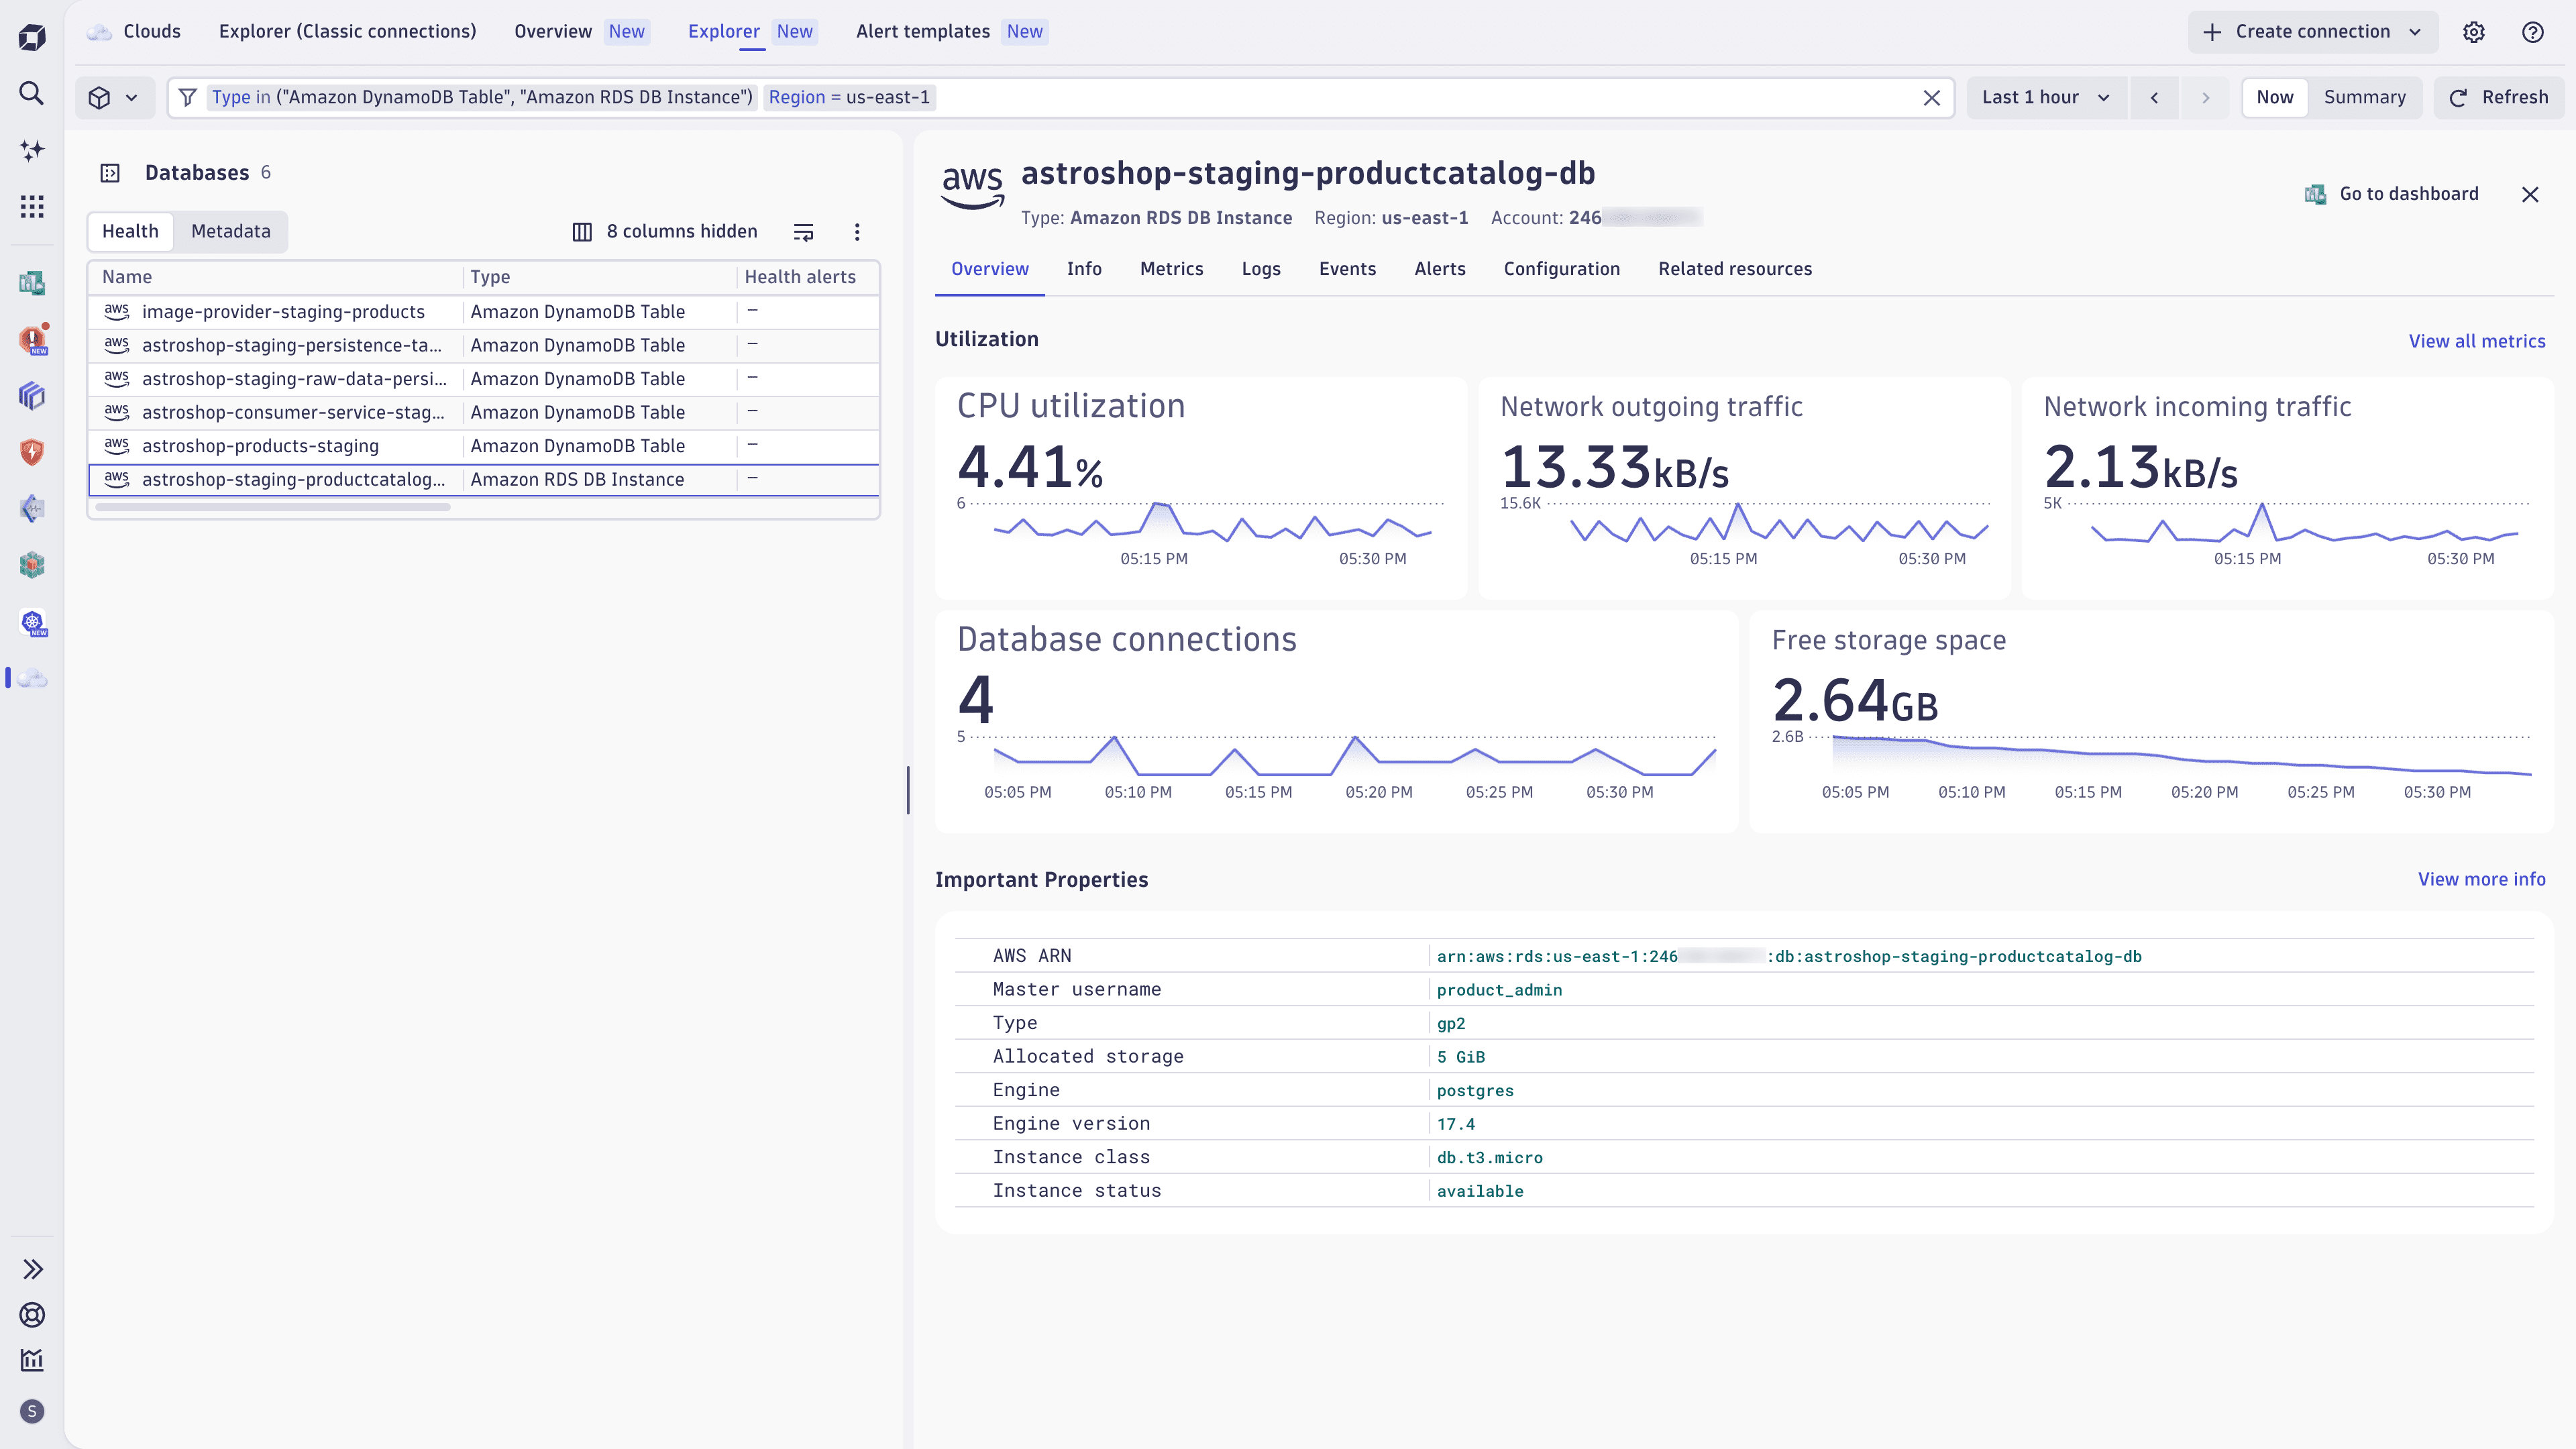Click the View all metrics link
Viewport: 2576px width, 1449px height.
coord(2476,341)
